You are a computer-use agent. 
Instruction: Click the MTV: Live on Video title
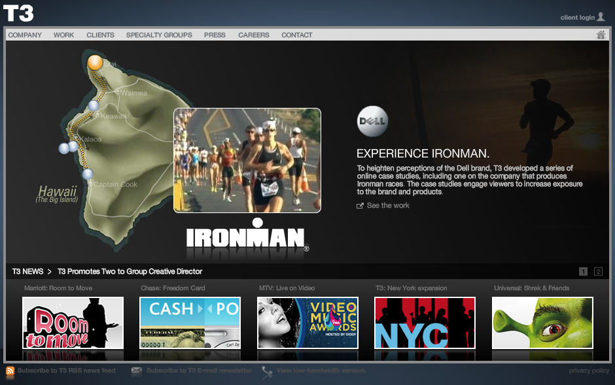coord(287,288)
